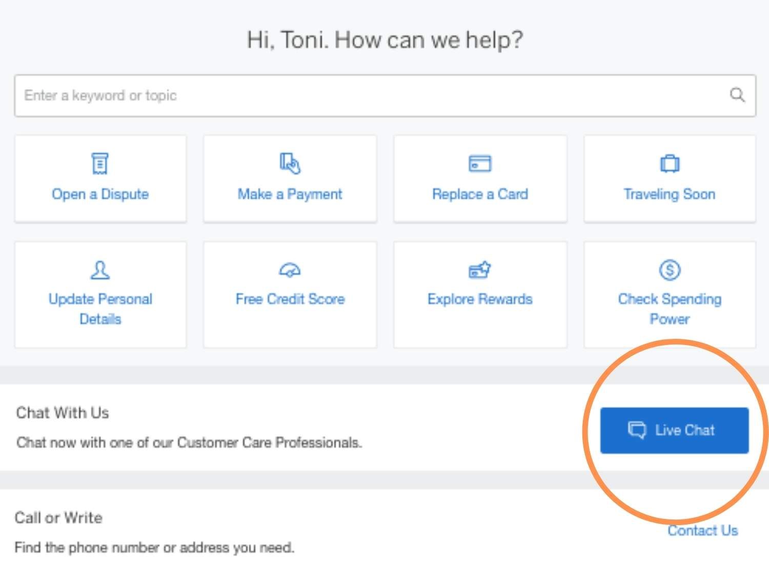Select the Open a Dispute text label
The image size is (769, 562).
click(100, 194)
